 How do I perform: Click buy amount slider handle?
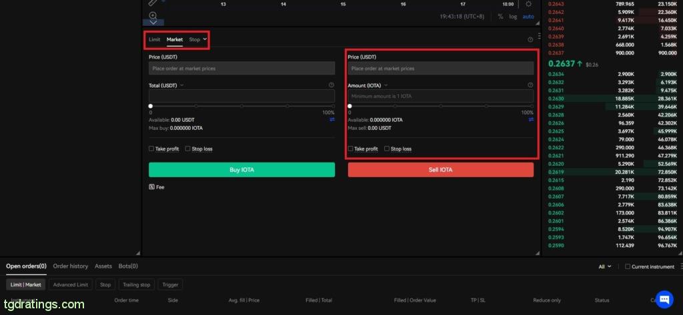coord(151,106)
